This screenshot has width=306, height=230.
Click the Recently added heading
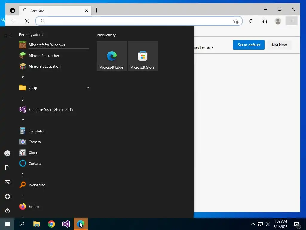(x=31, y=35)
